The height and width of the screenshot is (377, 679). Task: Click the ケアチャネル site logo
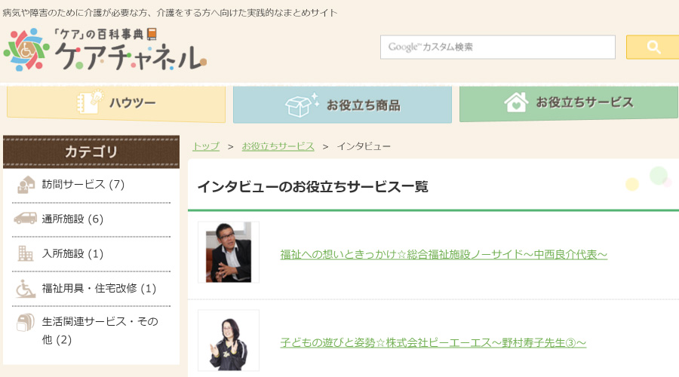(x=105, y=50)
